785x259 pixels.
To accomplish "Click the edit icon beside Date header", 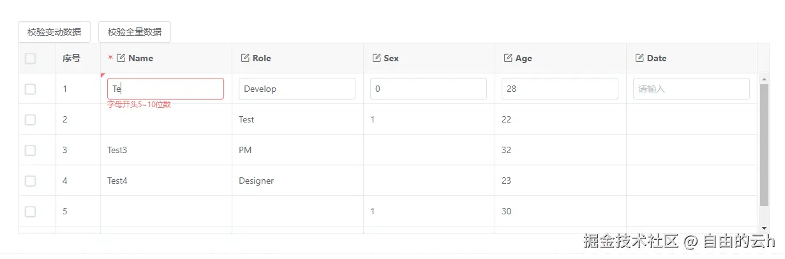I will click(639, 58).
